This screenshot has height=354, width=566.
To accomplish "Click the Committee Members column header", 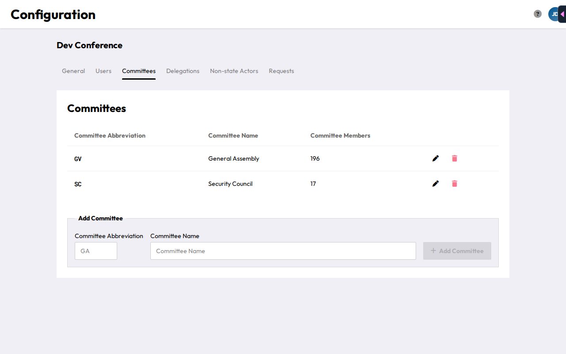I will [x=340, y=135].
